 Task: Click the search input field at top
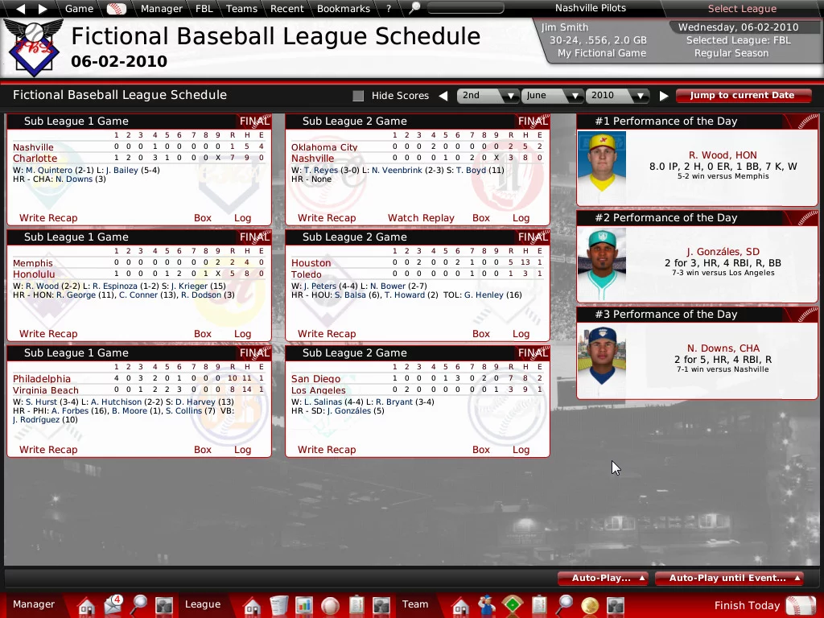pos(466,8)
